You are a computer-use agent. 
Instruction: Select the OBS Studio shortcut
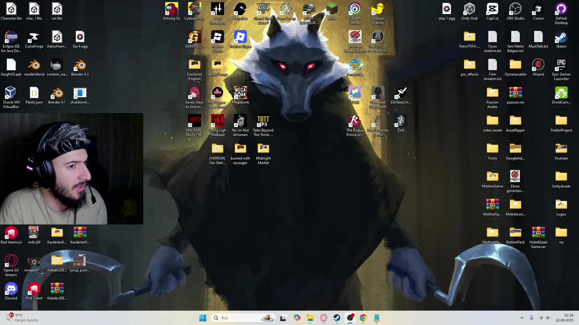515,12
